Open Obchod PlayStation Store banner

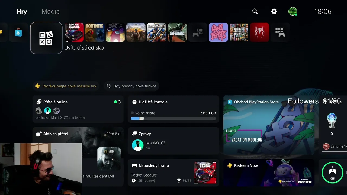(x=269, y=125)
